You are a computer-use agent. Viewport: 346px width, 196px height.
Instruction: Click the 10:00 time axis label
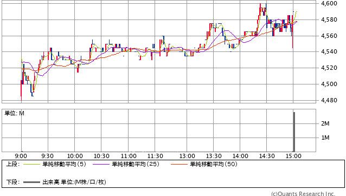tap(75, 156)
